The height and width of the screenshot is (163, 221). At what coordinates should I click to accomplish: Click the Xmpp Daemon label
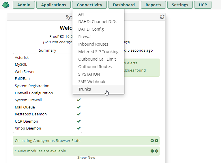[x=28, y=128]
